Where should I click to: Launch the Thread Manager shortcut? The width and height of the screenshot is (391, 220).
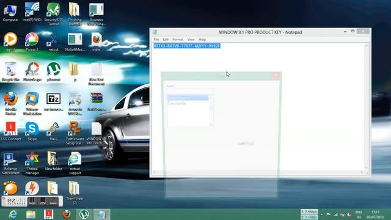pyautogui.click(x=32, y=163)
